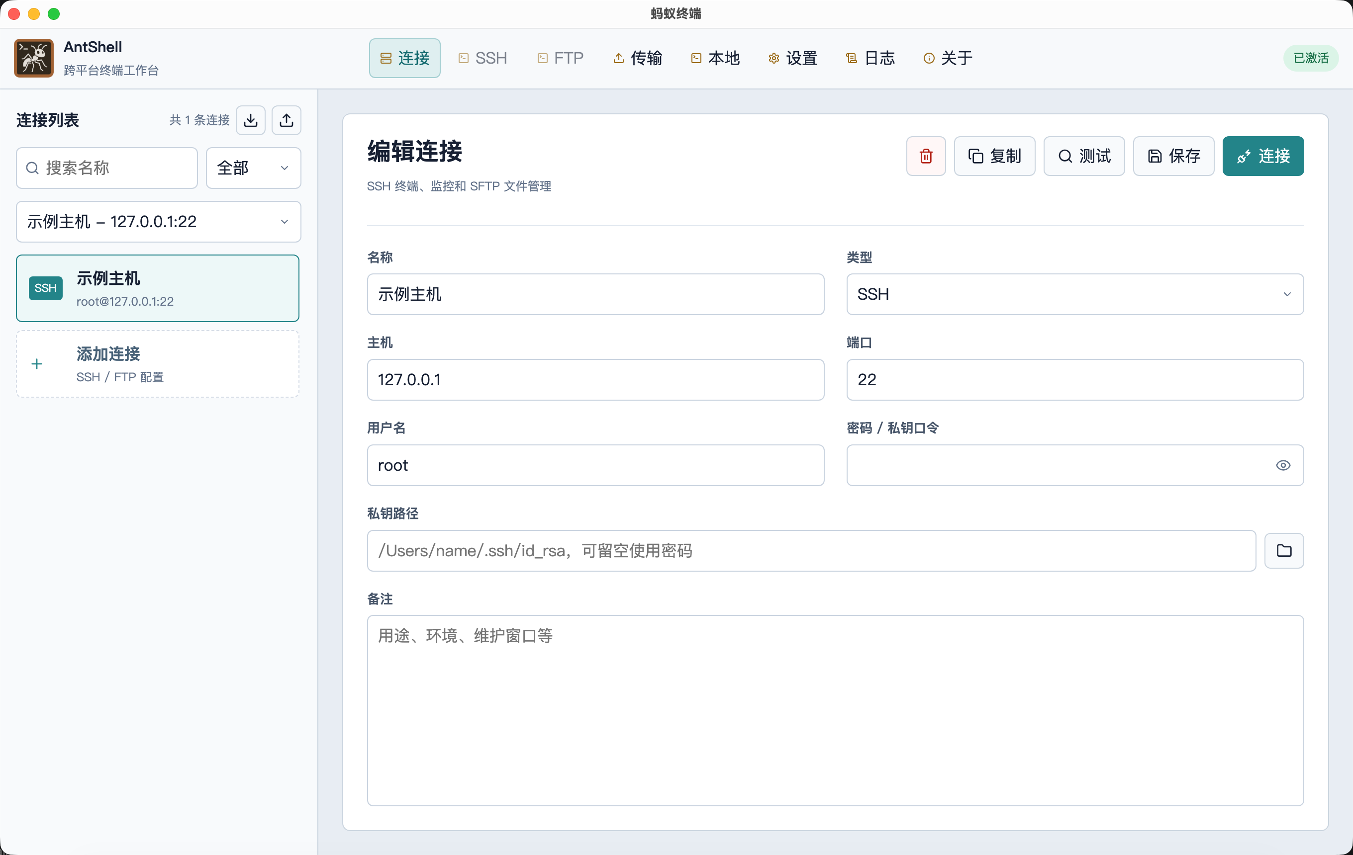Screen dimensions: 1353x855
Task: Click the 跨平台终端工作台 subtitle
Action: [x=111, y=70]
